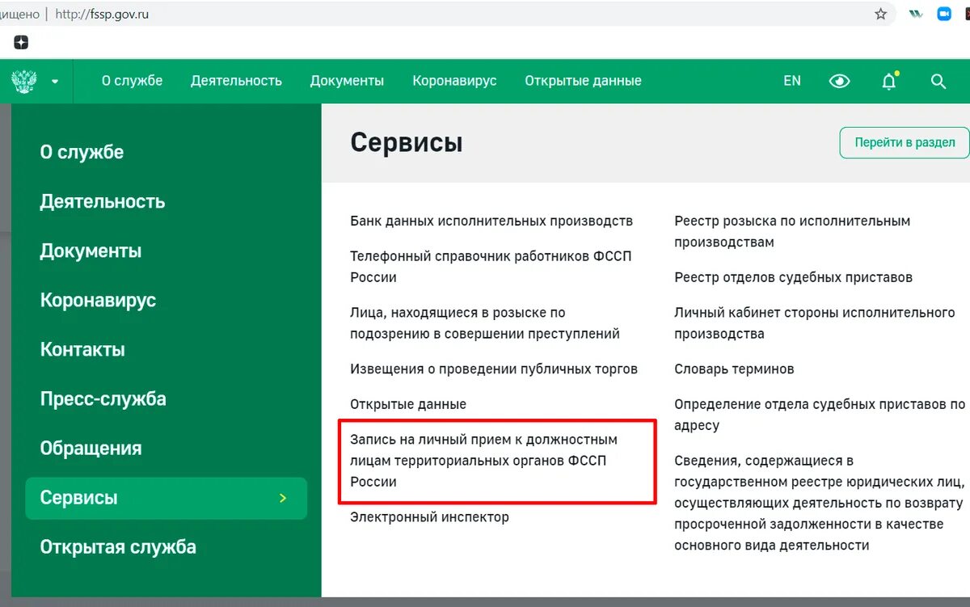Open Реестр отделов судебных приставов
Image resolution: width=970 pixels, height=607 pixels.
(x=794, y=277)
